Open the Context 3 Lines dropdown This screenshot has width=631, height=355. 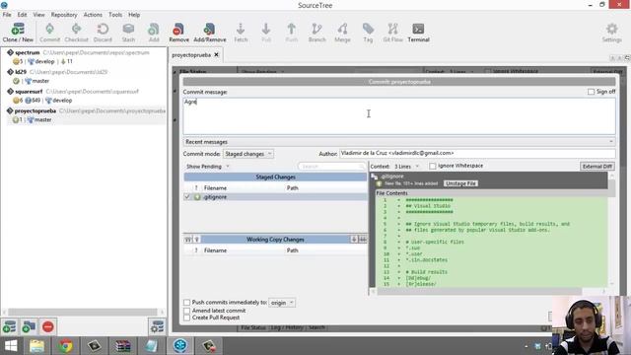(407, 167)
